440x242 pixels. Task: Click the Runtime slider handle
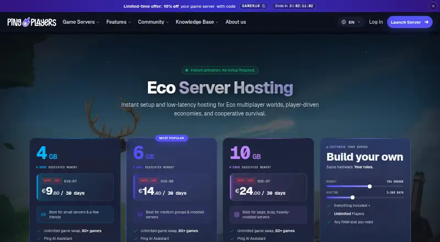coord(353,197)
